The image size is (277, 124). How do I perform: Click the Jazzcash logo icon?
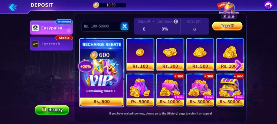click(35, 44)
